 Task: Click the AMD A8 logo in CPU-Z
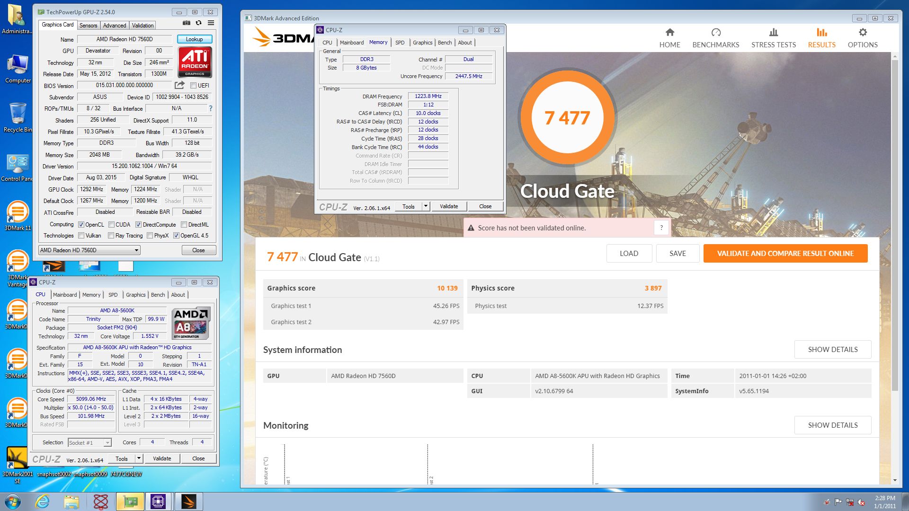pyautogui.click(x=191, y=324)
